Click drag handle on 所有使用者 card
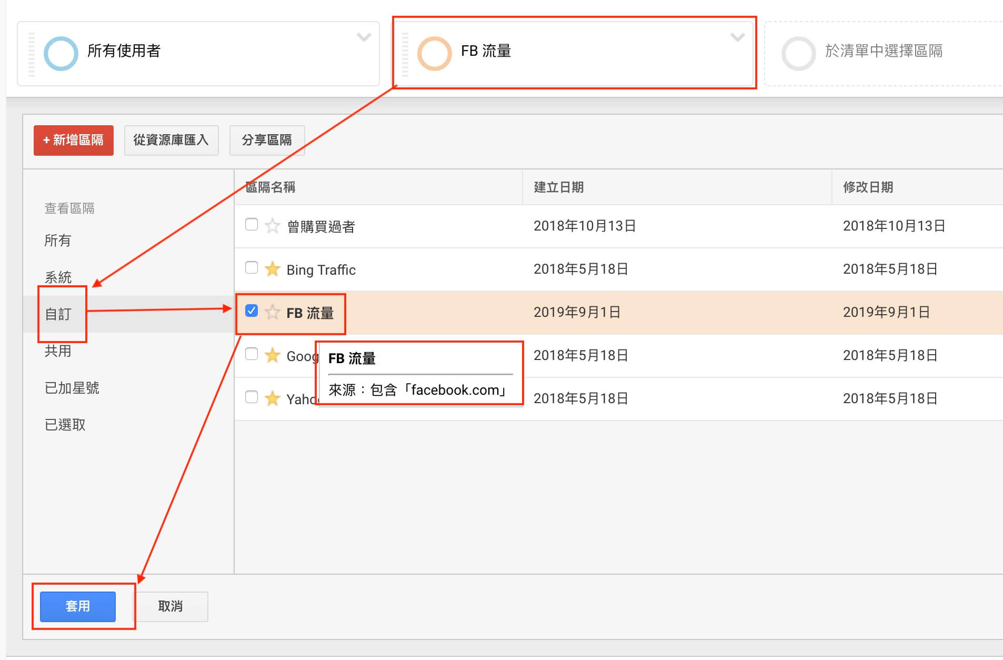 pyautogui.click(x=32, y=54)
